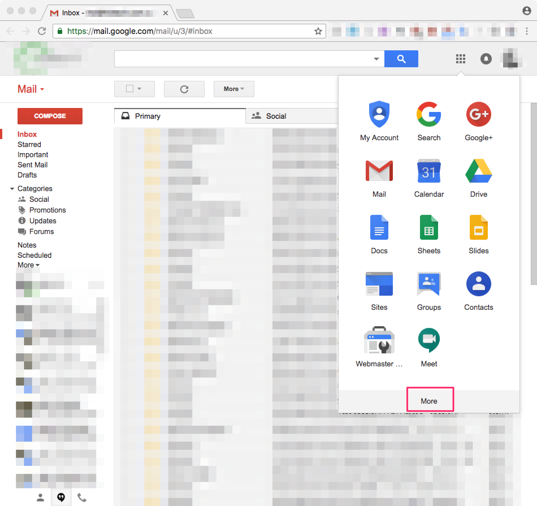This screenshot has width=537, height=506.
Task: Open Updates category
Action: tap(43, 221)
